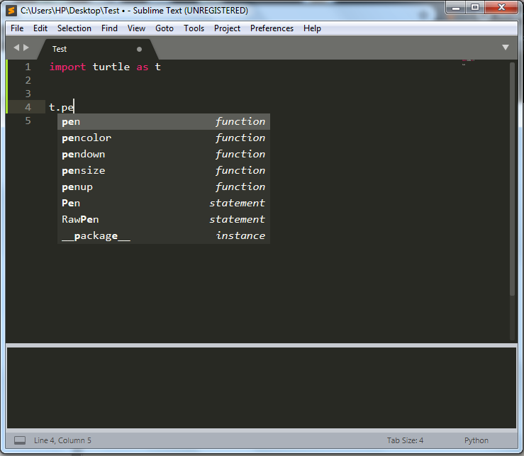Close the Test tab via unsaved dot

click(140, 50)
